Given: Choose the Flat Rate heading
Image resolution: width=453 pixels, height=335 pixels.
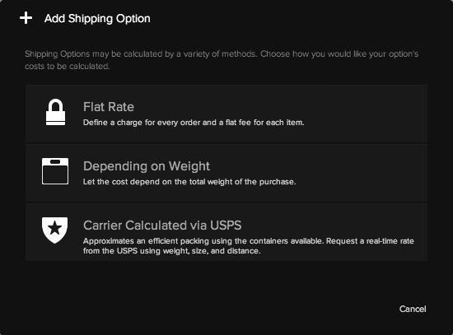Looking at the screenshot, I should (109, 107).
